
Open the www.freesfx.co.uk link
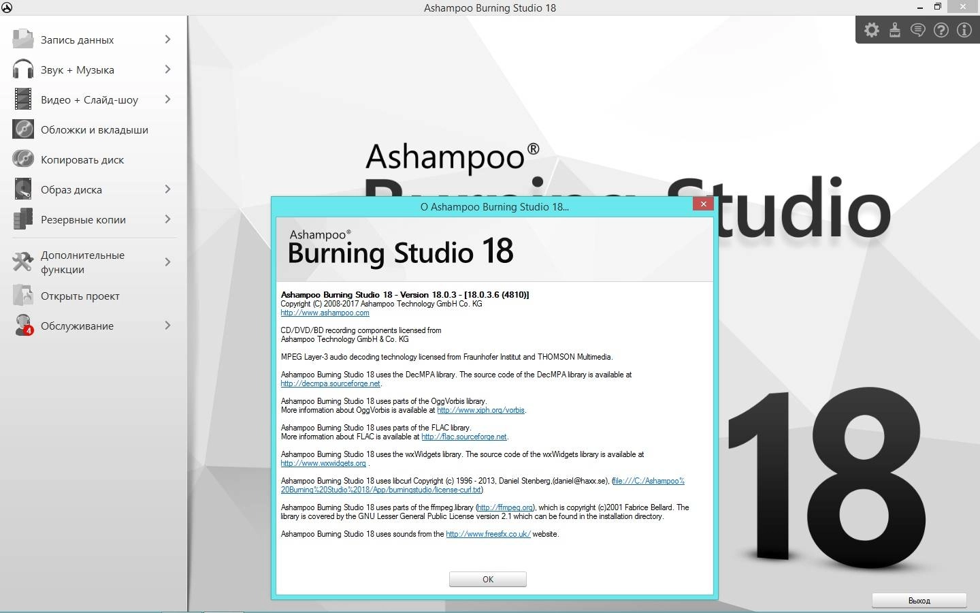(488, 534)
